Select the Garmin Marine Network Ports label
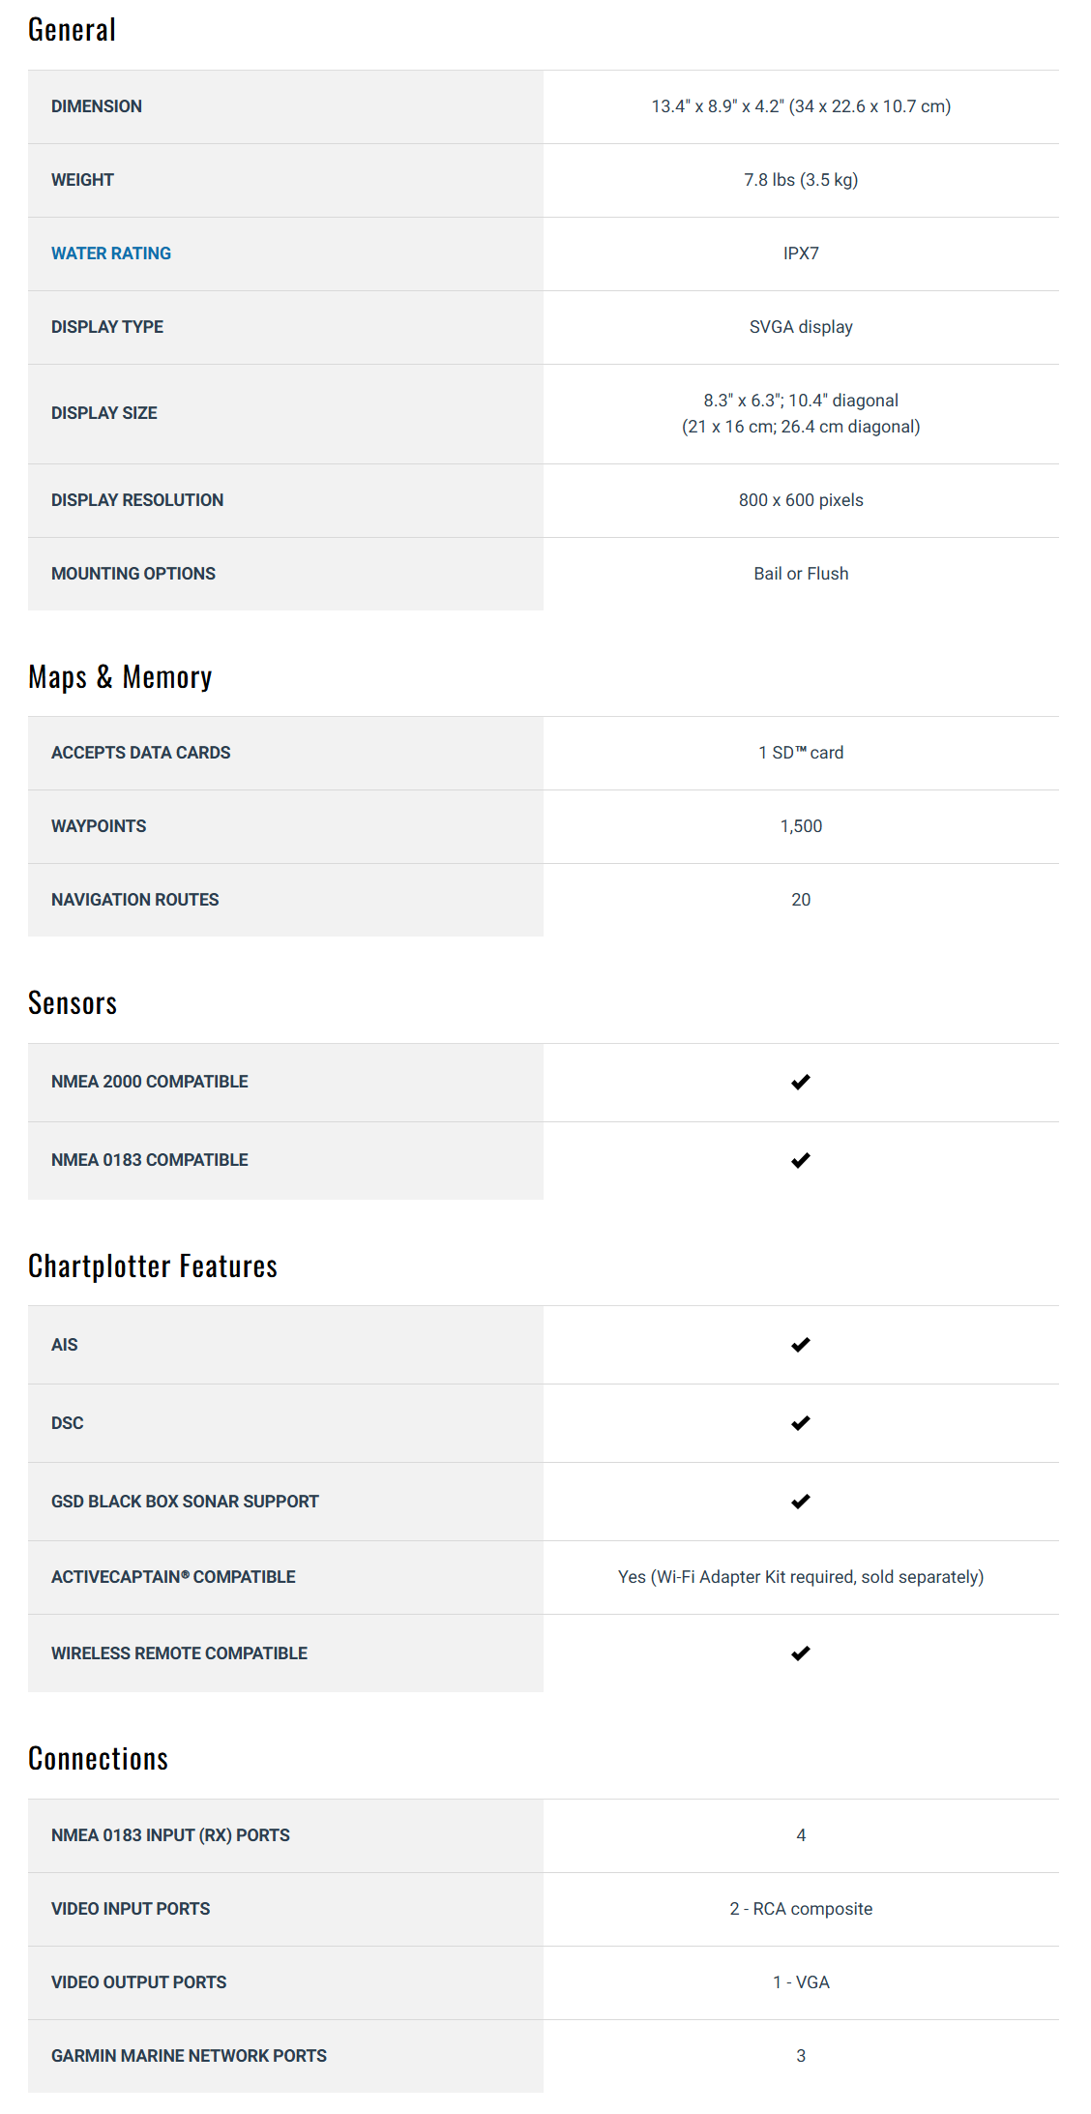This screenshot has height=2114, width=1091. point(189,2056)
